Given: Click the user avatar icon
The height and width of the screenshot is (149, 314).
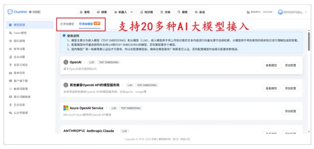Looking at the screenshot, I should pos(280,12).
